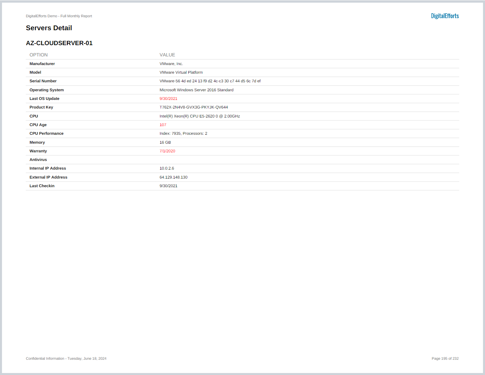485x375 pixels.
Task: Select the Internal IP Address label
Action: [48, 168]
